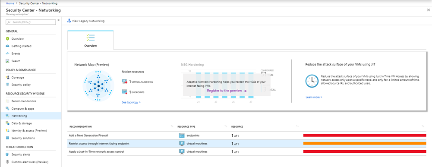Viewport: 432px width, 167px height.
Task: Click the Getting started cloud icon
Action: [7, 46]
